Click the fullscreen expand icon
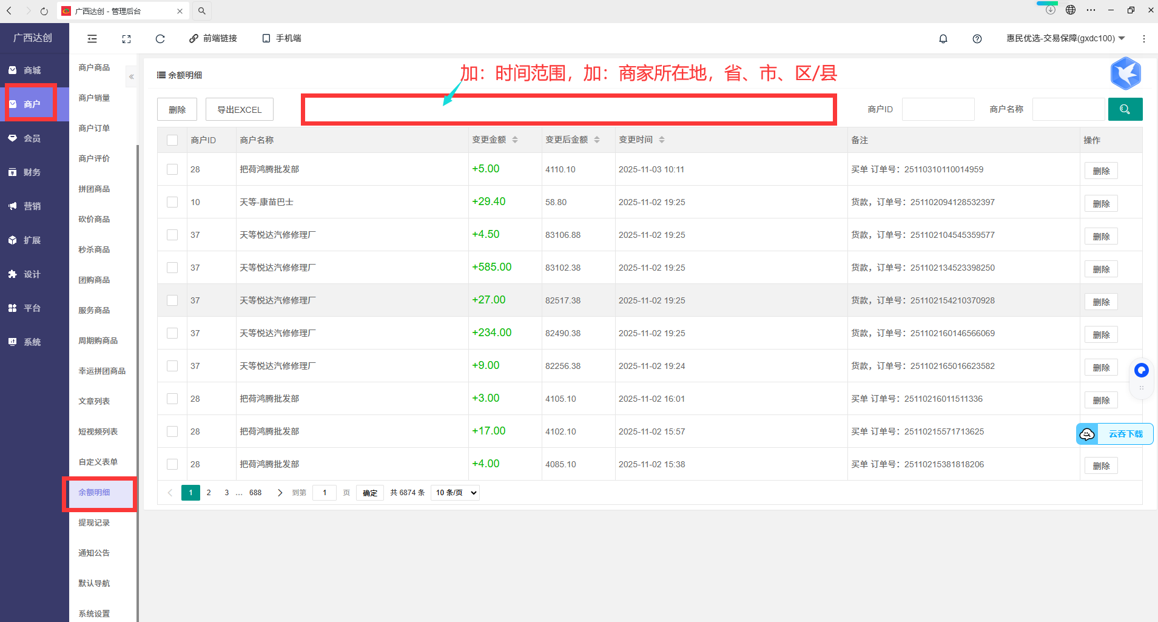Image resolution: width=1158 pixels, height=622 pixels. click(x=126, y=39)
